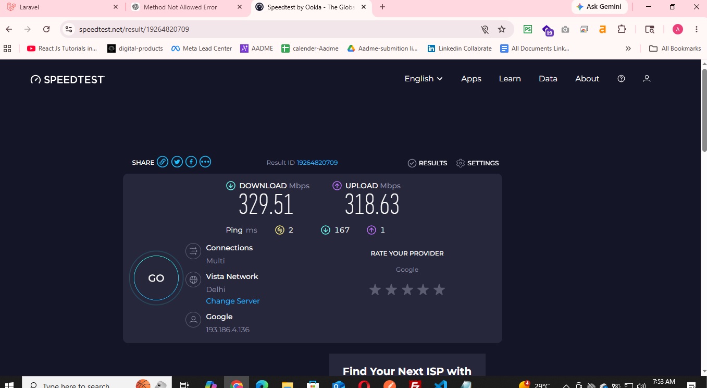
Task: Share result on Facebook icon
Action: point(191,162)
